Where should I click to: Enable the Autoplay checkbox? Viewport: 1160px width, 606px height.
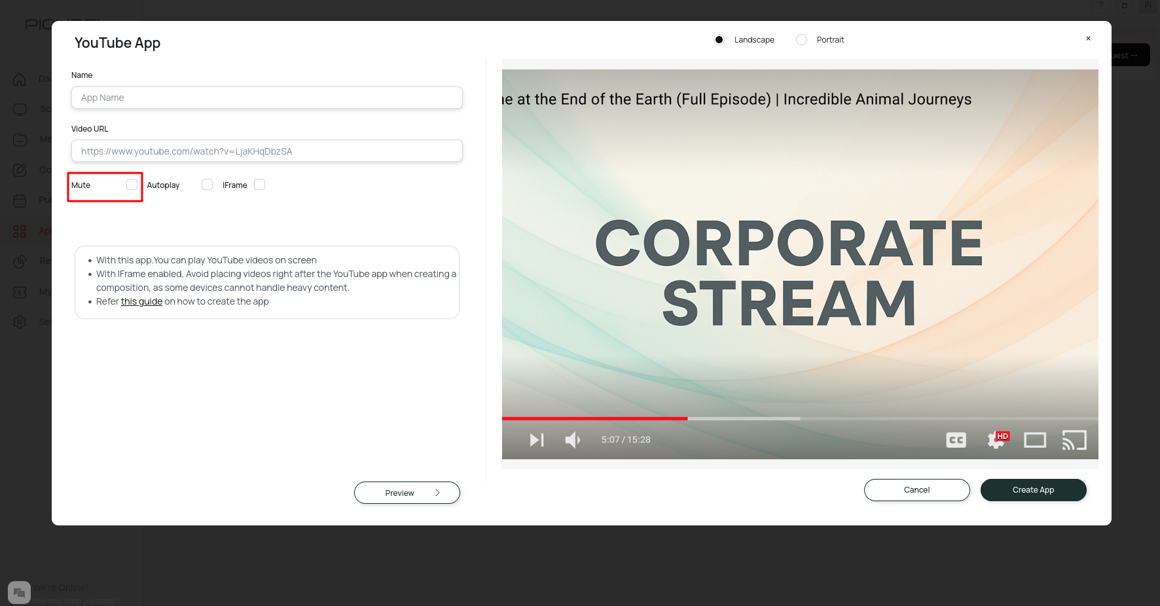pyautogui.click(x=208, y=184)
